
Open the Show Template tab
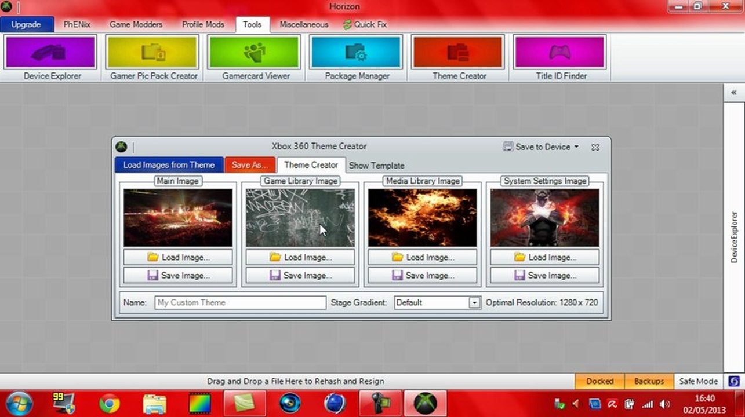point(376,165)
